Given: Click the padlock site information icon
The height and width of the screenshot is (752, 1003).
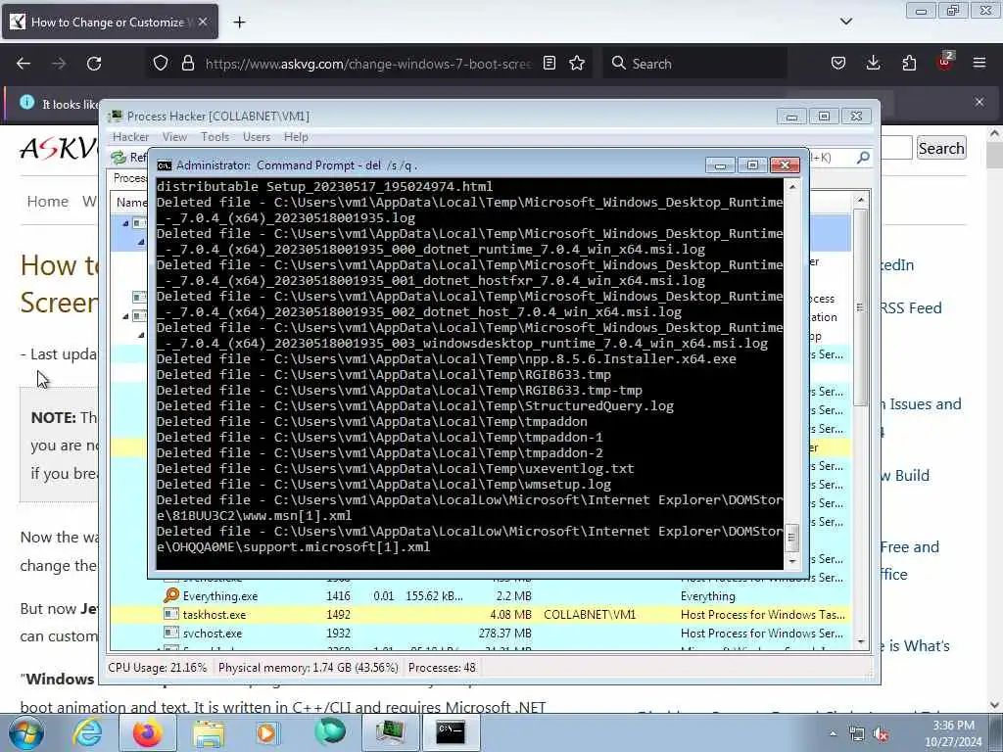Looking at the screenshot, I should click(187, 64).
